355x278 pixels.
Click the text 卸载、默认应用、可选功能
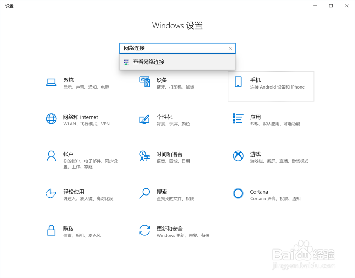(275, 124)
